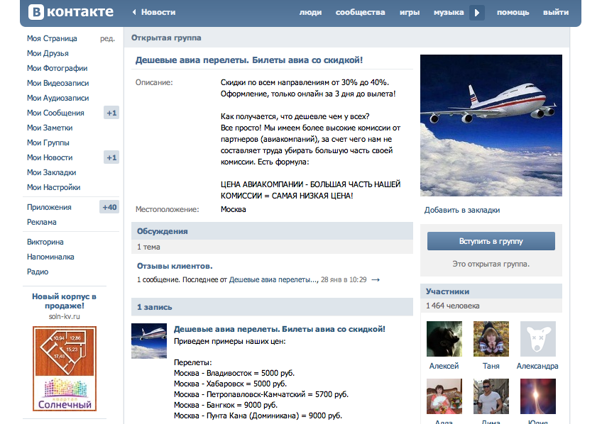Click Добавить в закладки

pos(462,210)
